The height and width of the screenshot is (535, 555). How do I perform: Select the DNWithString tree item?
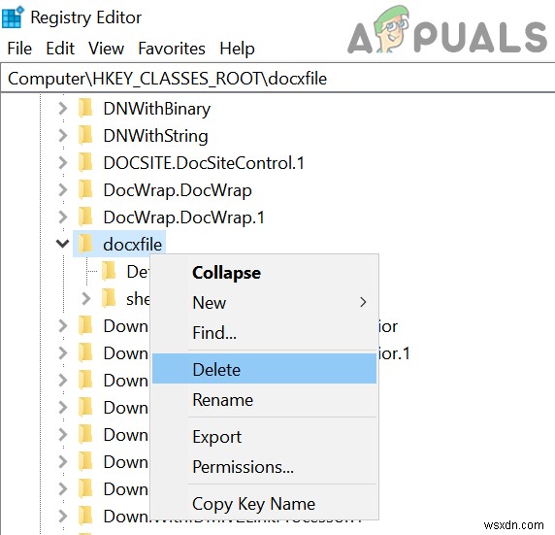[x=155, y=136]
